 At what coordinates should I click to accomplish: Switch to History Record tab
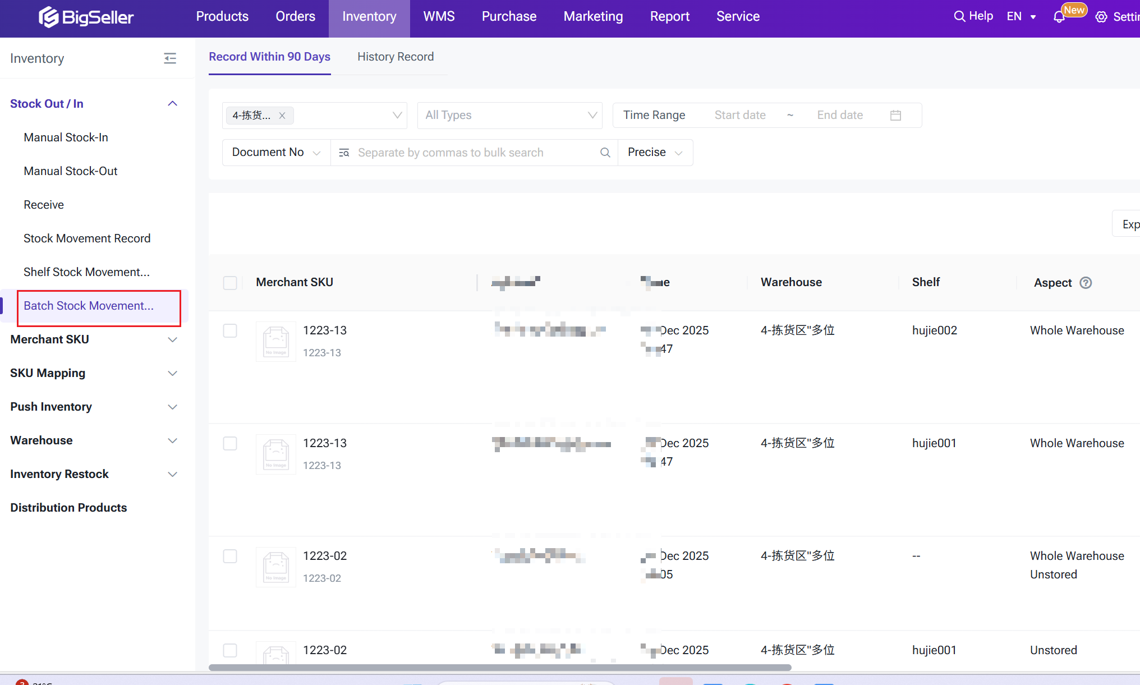coord(396,57)
